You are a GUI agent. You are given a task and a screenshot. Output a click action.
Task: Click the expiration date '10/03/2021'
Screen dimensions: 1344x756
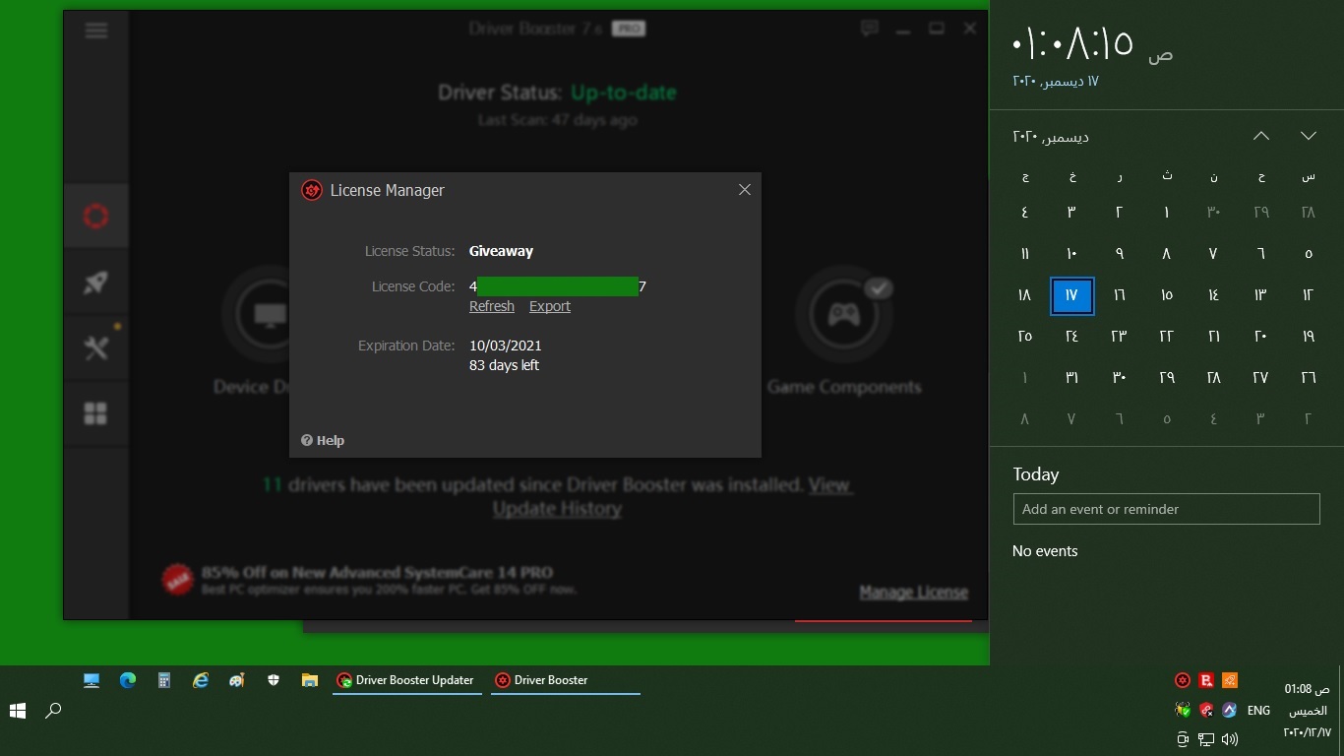click(x=506, y=346)
